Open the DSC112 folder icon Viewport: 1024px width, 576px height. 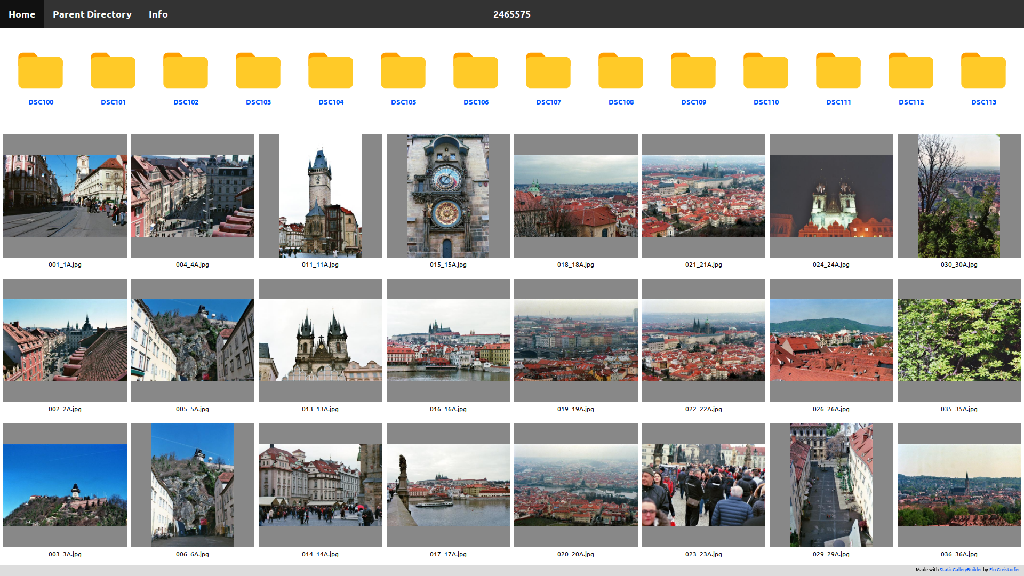click(910, 70)
